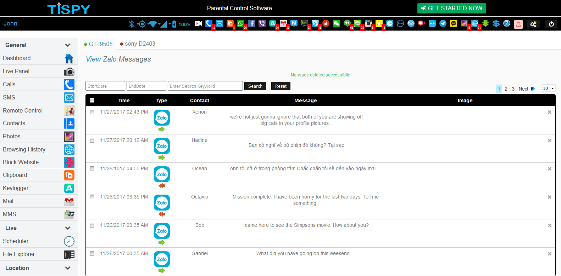Viewport: 561px width, 276px height.
Task: Go to page 2 of messages
Action: point(506,89)
